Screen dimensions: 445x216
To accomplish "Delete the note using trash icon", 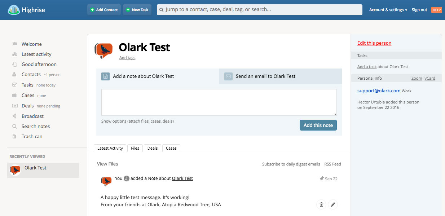I will (x=321, y=205).
